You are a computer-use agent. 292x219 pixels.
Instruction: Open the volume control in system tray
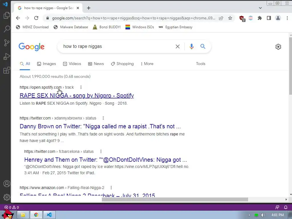tap(263, 215)
